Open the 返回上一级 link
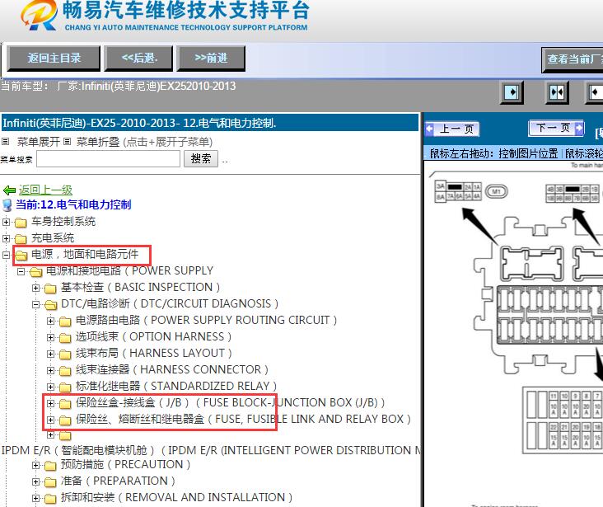 pos(45,190)
